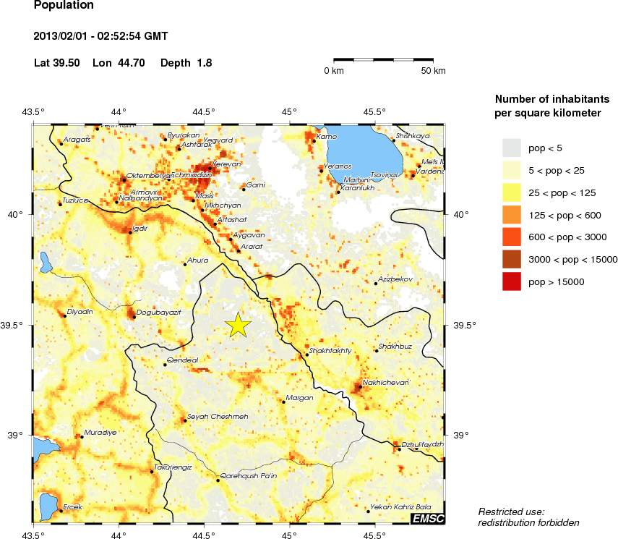Click the Azizbekov town marker
Screen dimensions: 618x539
(376, 284)
